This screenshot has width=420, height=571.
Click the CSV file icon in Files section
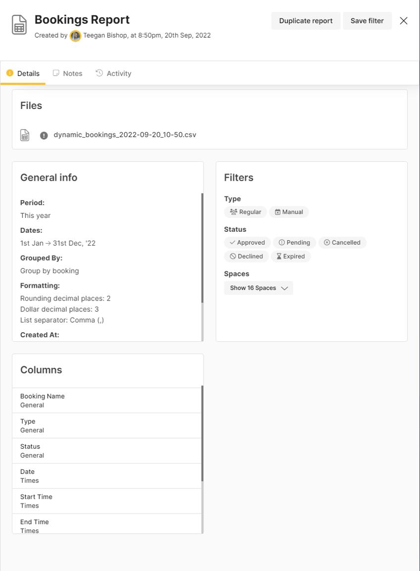coord(24,135)
